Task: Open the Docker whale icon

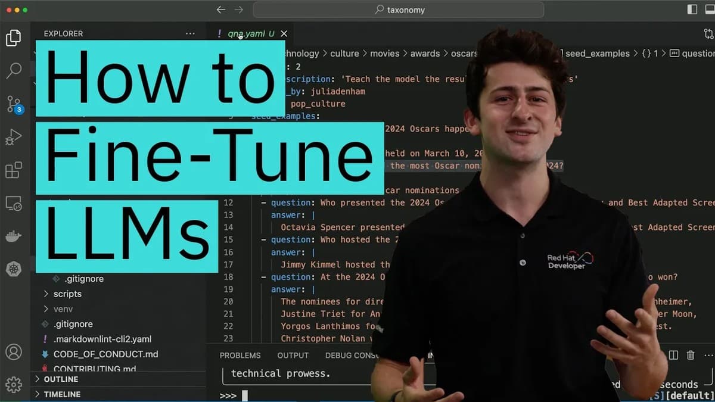Action: click(x=13, y=236)
